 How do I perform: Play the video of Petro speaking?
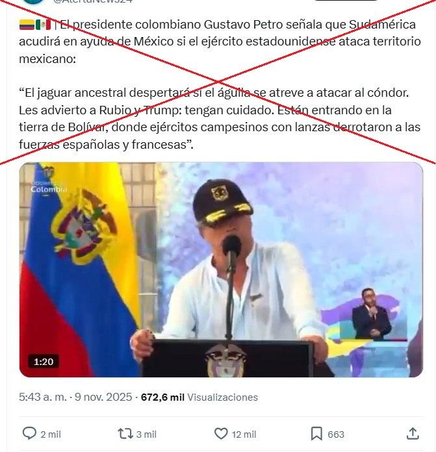(221, 270)
